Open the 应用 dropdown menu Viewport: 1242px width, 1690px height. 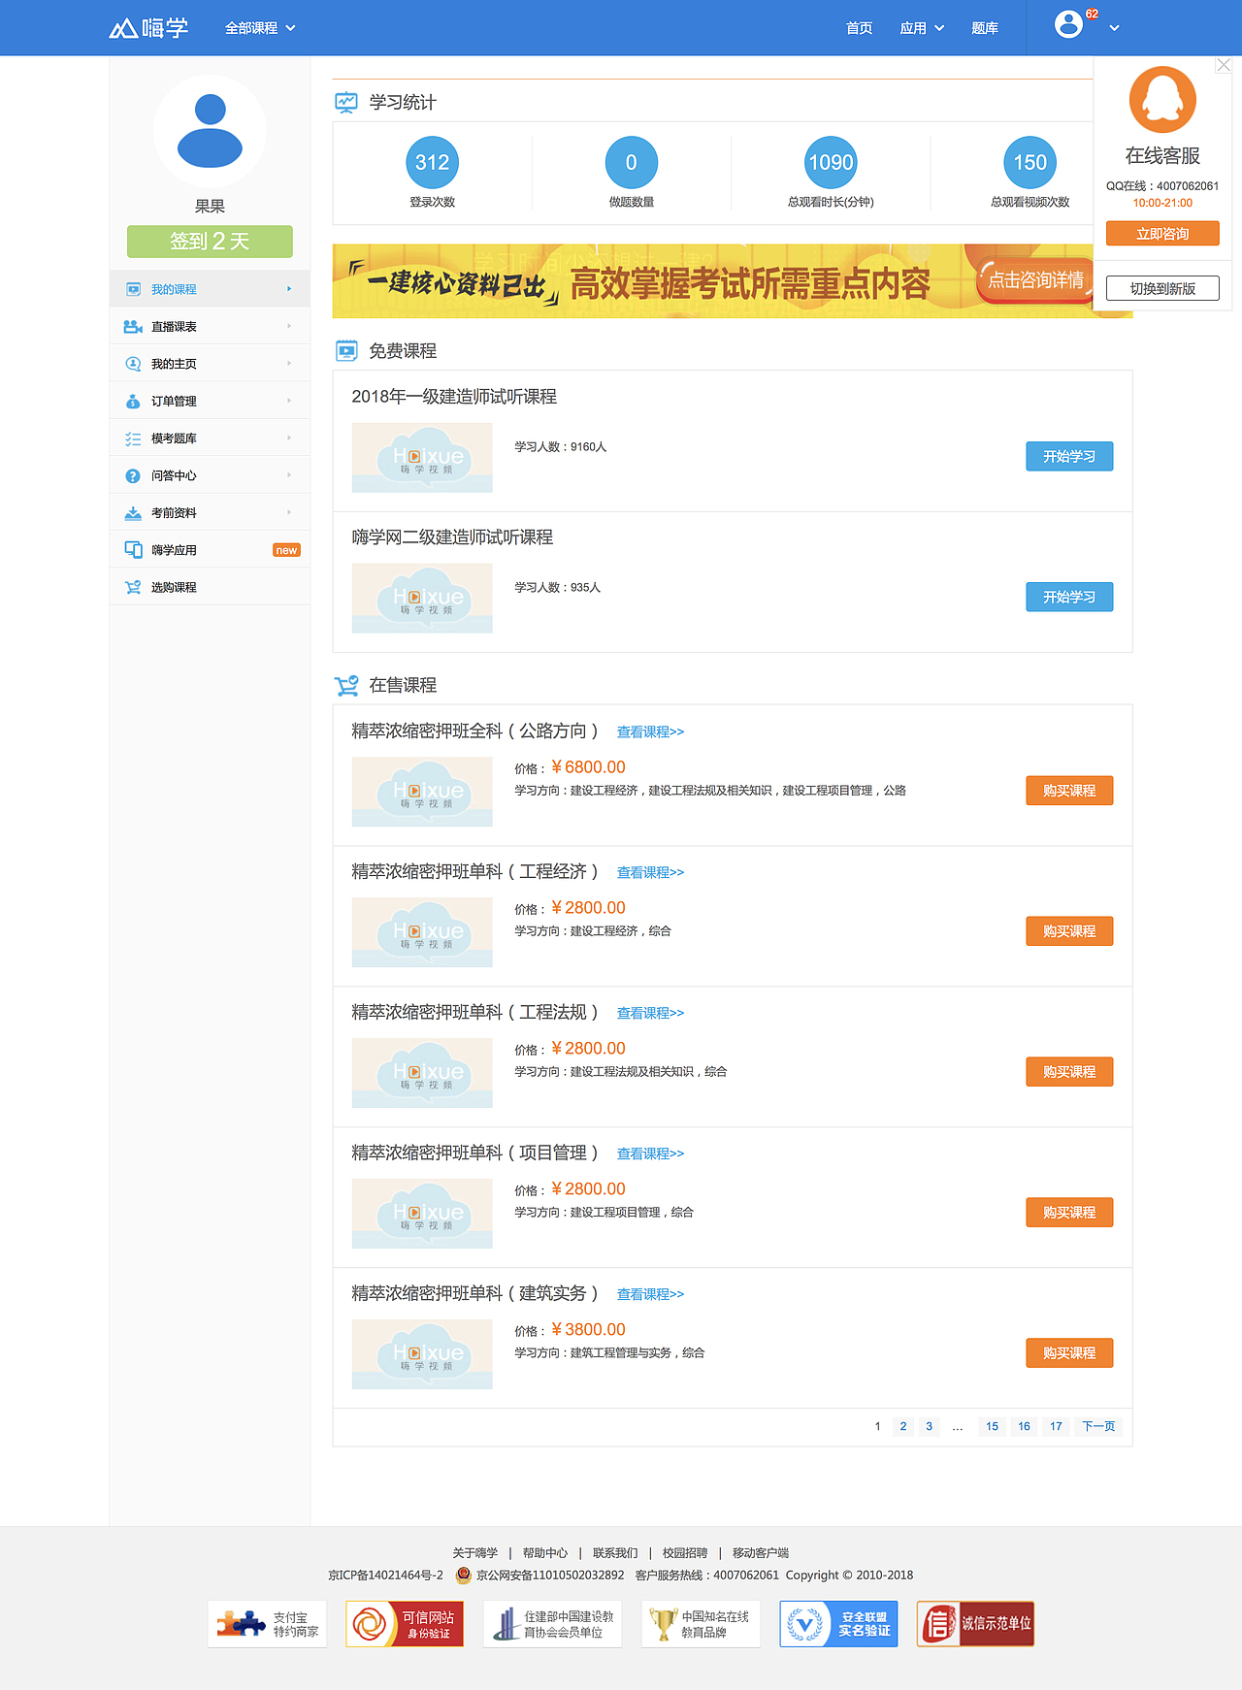tap(922, 28)
